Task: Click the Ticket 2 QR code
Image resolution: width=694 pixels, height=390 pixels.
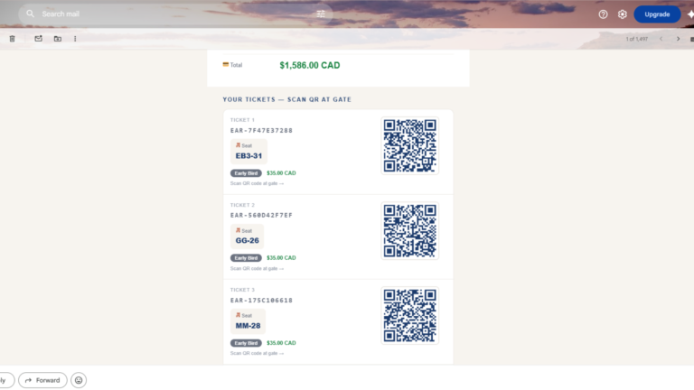Action: 410,230
